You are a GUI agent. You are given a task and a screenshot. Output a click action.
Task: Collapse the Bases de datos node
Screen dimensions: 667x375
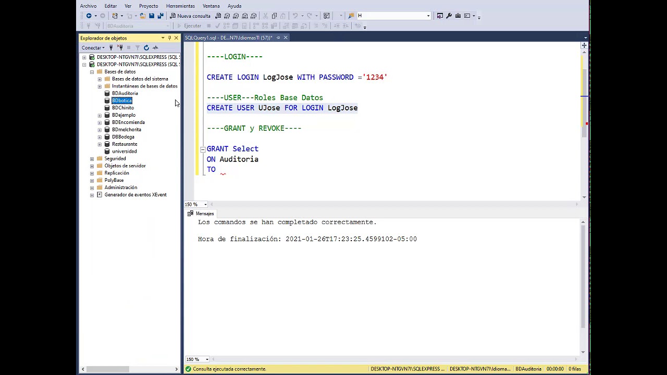92,72
